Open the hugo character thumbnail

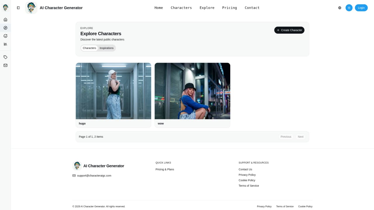pyautogui.click(x=113, y=91)
